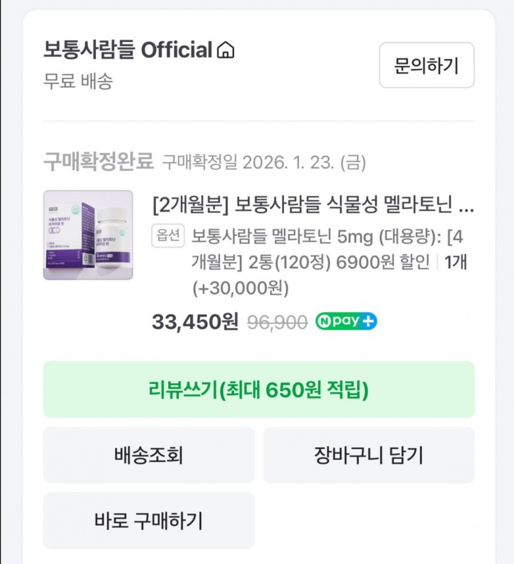Click the 33,450원 paid price
The width and height of the screenshot is (514, 564).
[x=195, y=323]
